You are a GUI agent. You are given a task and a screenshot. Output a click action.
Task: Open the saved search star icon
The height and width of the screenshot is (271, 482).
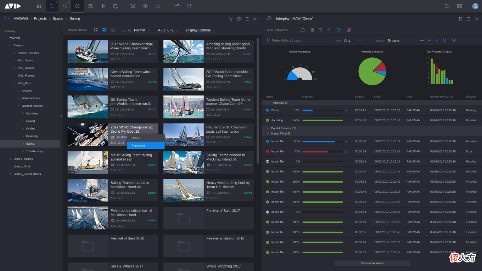[190, 6]
